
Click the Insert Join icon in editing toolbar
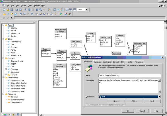coord(24,14)
